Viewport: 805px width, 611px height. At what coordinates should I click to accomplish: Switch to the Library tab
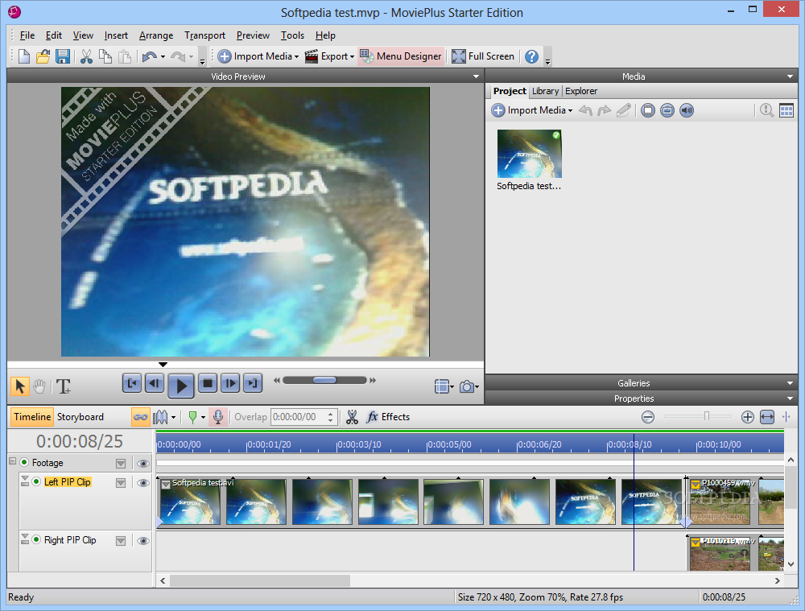click(x=545, y=91)
